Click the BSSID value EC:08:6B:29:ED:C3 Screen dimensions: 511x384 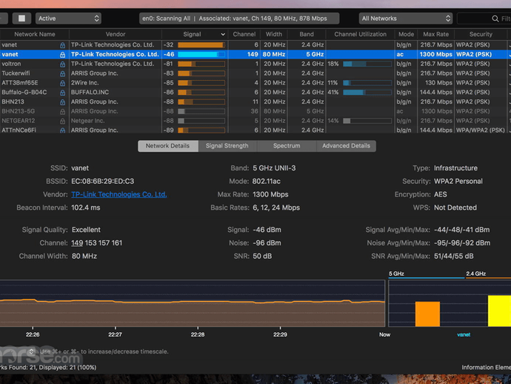(103, 181)
